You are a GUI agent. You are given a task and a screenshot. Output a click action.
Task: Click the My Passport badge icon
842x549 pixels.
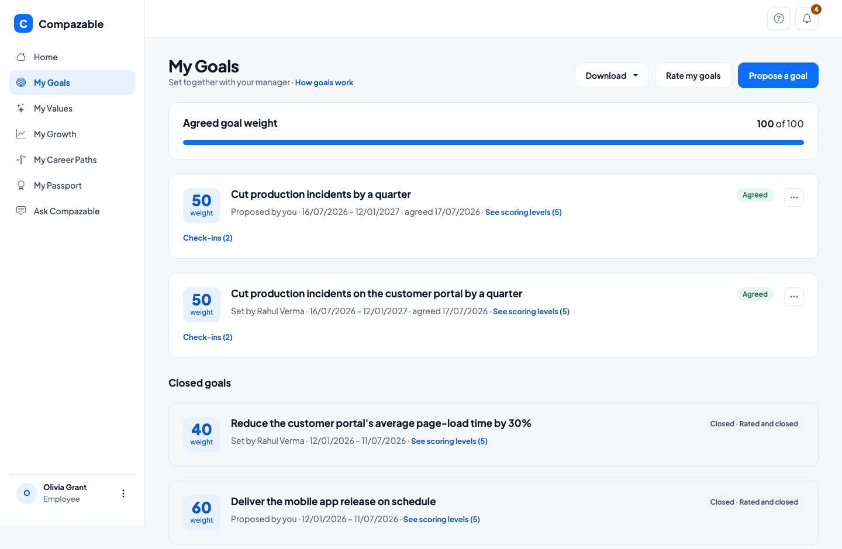click(21, 185)
